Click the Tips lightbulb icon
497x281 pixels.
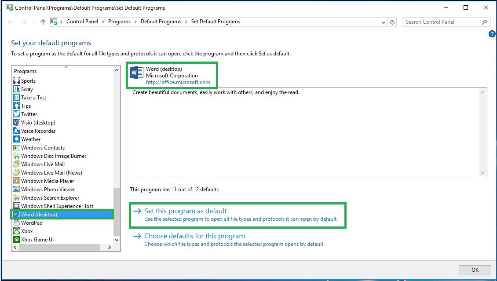16,106
